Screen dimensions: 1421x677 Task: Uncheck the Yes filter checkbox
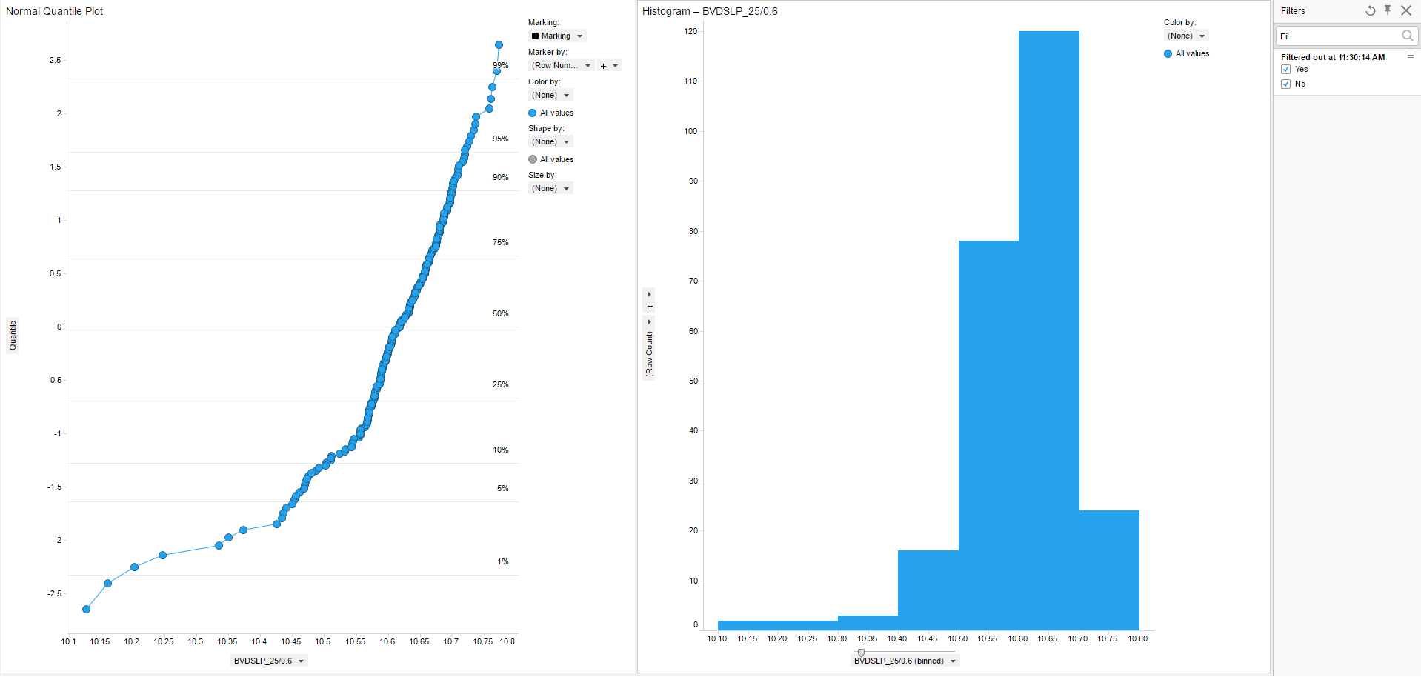1286,70
